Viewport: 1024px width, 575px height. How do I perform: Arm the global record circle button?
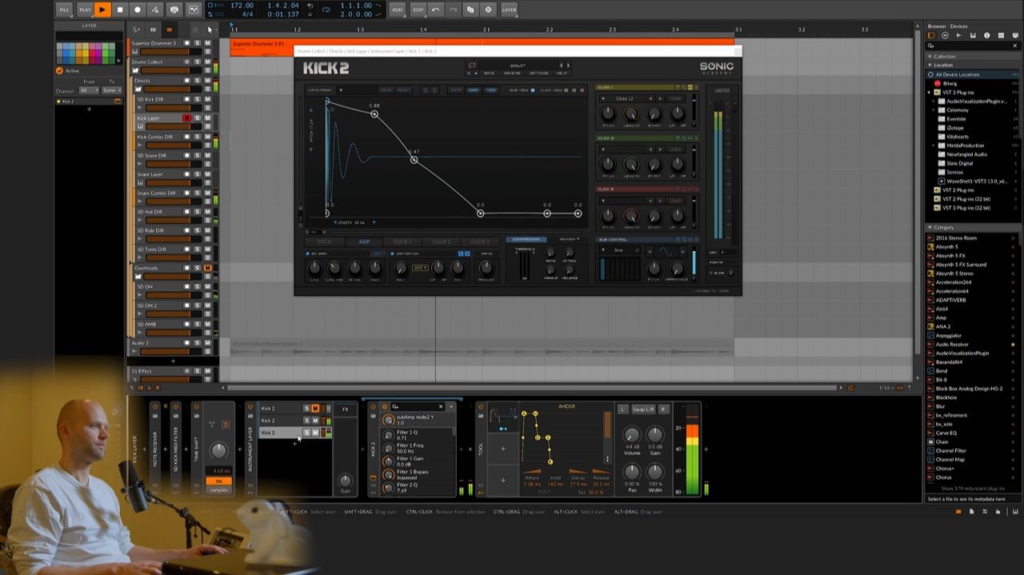point(138,10)
